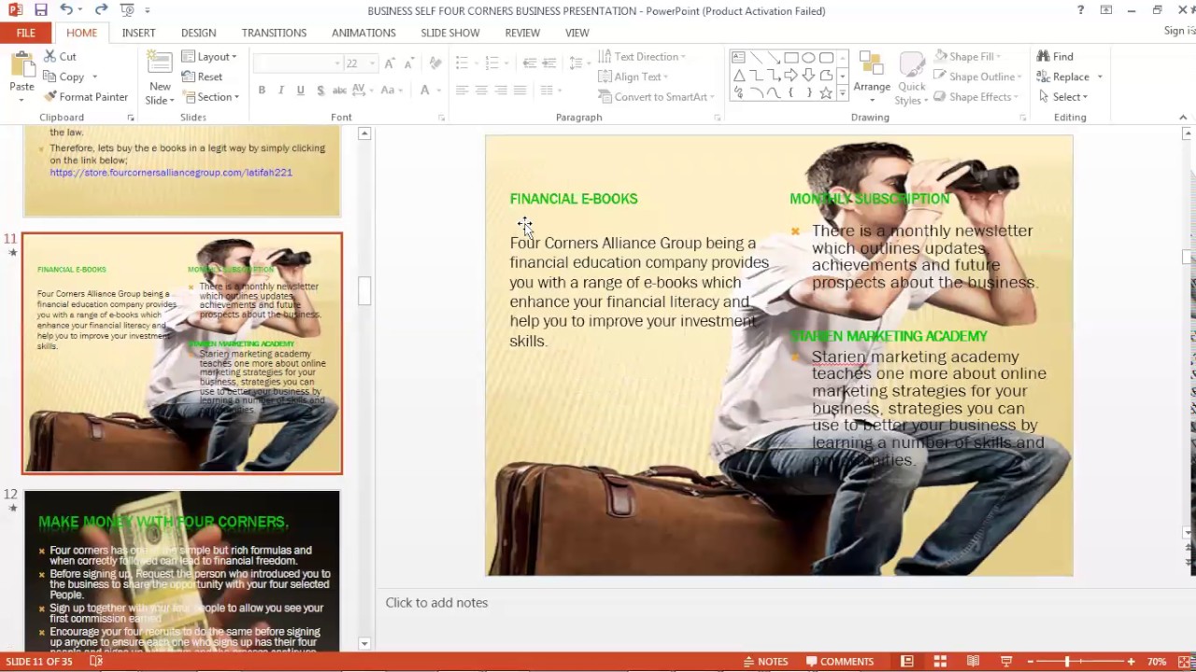1196x672 pixels.
Task: Click the zoom out minus button
Action: coord(1029,661)
